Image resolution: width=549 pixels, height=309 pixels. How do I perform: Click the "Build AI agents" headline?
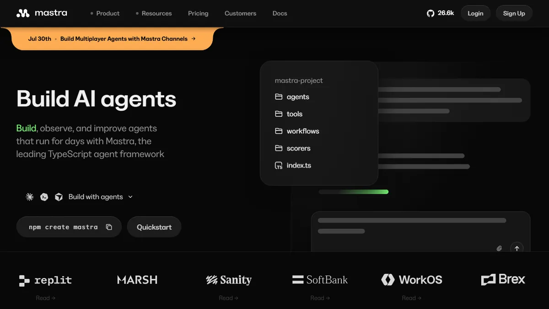96,99
